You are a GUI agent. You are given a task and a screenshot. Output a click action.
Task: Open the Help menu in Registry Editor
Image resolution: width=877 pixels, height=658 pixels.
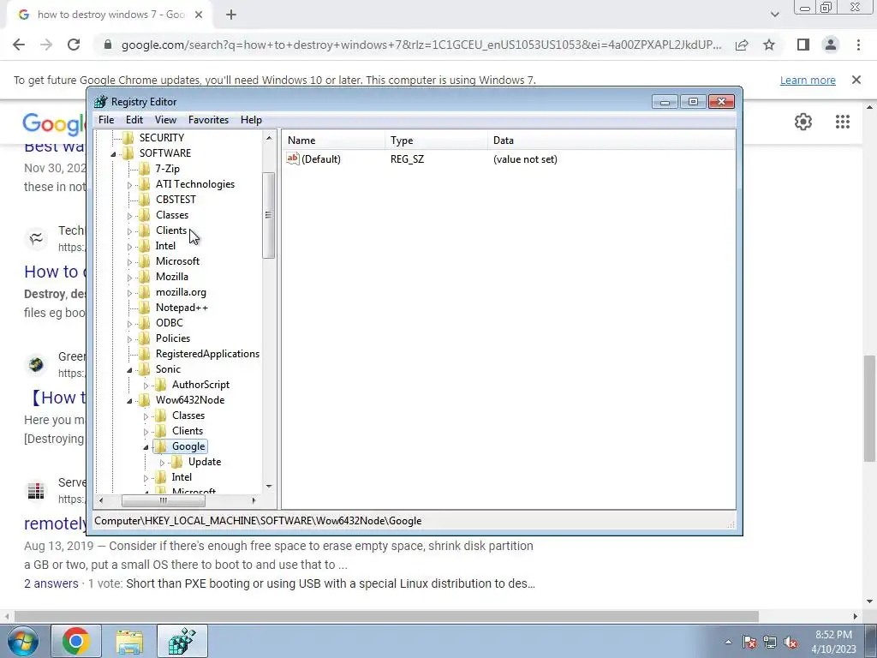click(251, 120)
